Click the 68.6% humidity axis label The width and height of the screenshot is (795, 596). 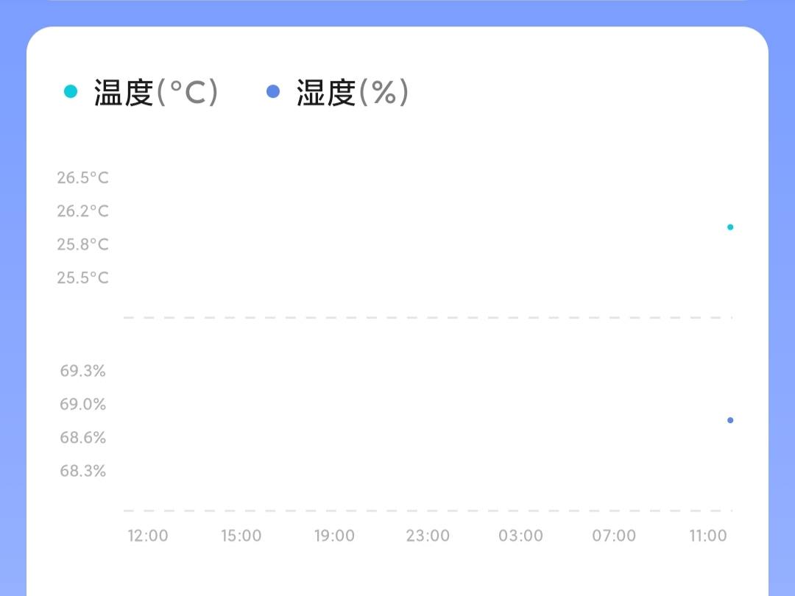83,438
